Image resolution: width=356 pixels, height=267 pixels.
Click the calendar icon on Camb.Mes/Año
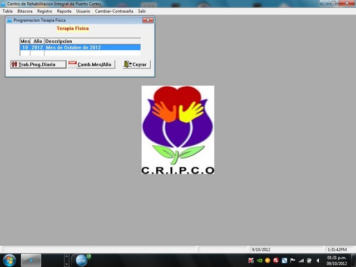coord(72,65)
